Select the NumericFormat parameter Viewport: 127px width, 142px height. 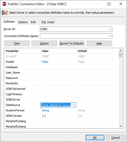[15, 110]
